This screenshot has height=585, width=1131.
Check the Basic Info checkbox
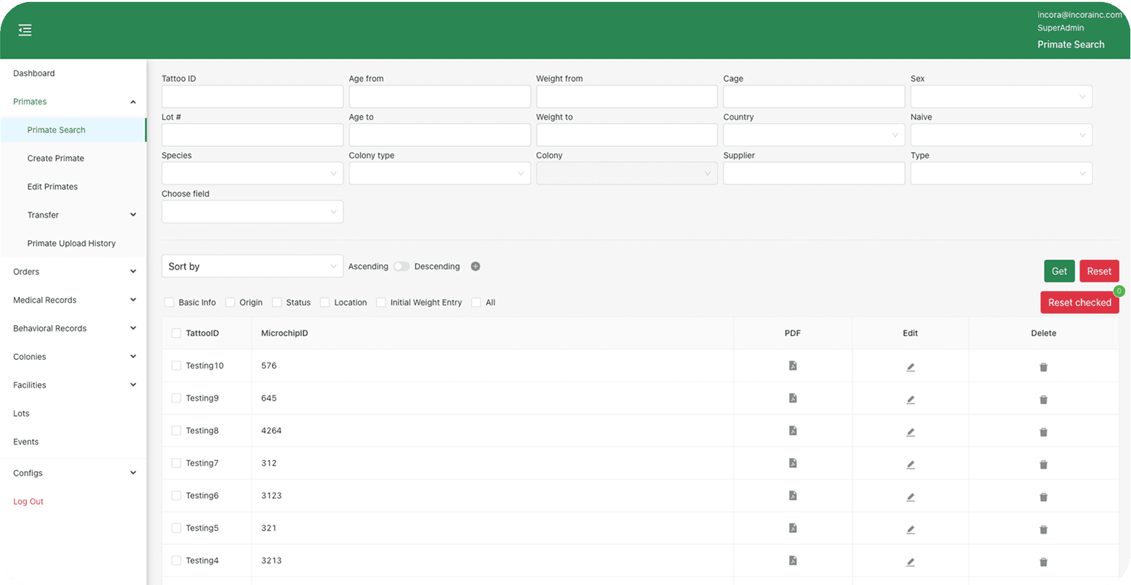click(x=169, y=303)
